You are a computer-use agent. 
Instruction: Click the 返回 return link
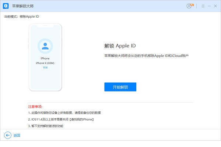coord(17,135)
